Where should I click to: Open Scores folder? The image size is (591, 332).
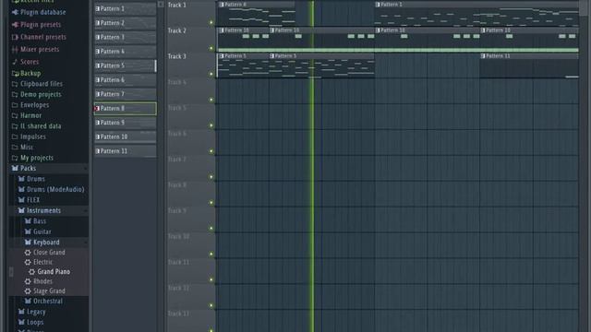tap(30, 62)
